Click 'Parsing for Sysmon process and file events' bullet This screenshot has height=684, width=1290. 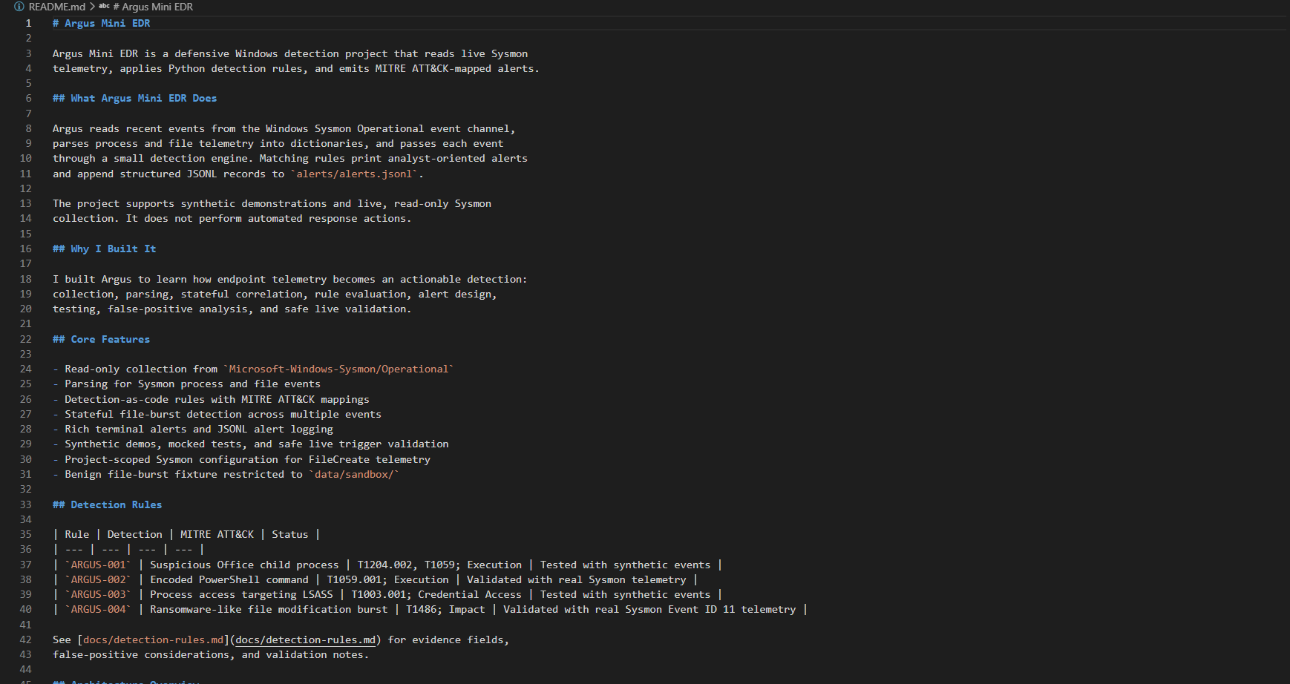(x=192, y=384)
